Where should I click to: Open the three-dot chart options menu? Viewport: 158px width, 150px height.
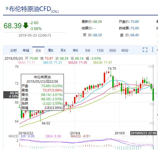(x=153, y=50)
